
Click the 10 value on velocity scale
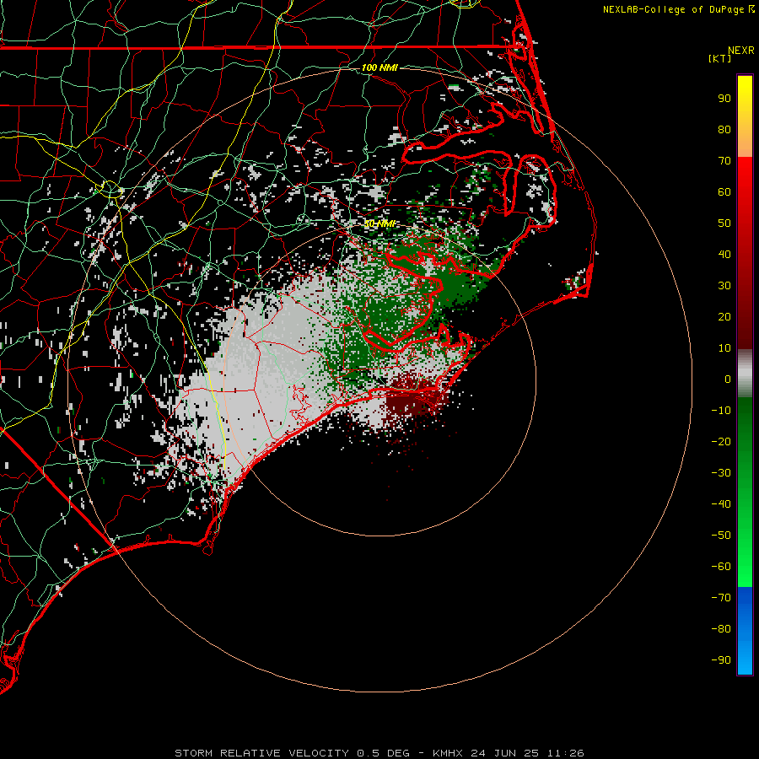click(724, 348)
